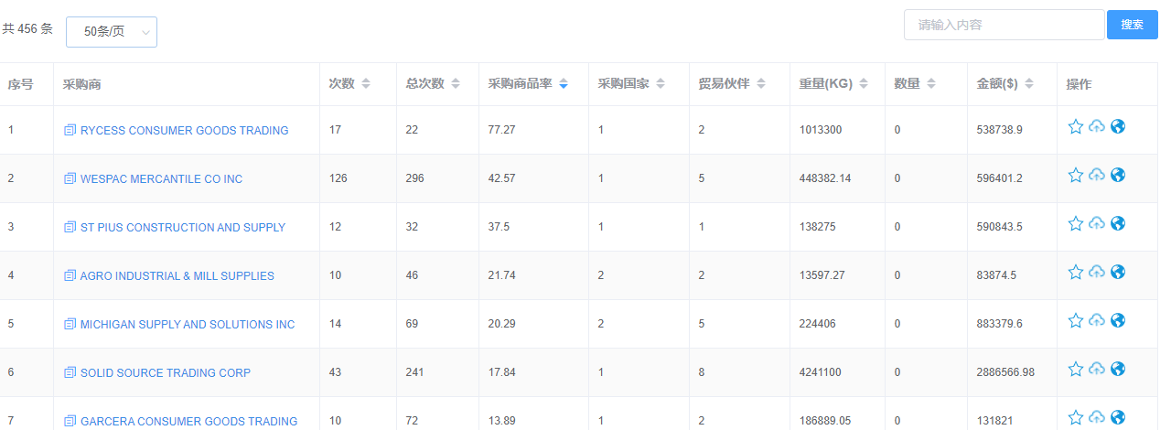Open globe icon for RYCESS CONSUMER GOODS TRADING
The image size is (1171, 430).
pyautogui.click(x=1118, y=126)
